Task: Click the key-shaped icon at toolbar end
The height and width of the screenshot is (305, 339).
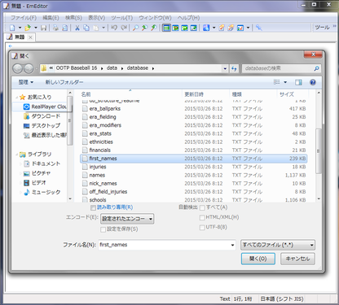Action: click(259, 28)
